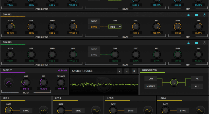Click Chain 3 preset folder icon
209x114 pixels.
pos(196,43)
